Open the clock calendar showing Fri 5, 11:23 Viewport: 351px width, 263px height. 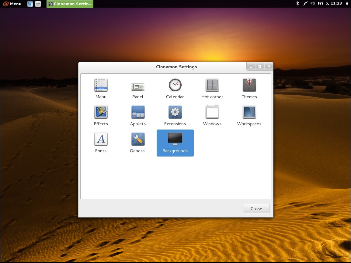(x=330, y=3)
